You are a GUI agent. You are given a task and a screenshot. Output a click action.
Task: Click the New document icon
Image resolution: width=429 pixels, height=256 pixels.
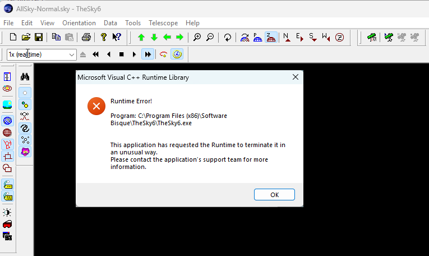13,37
